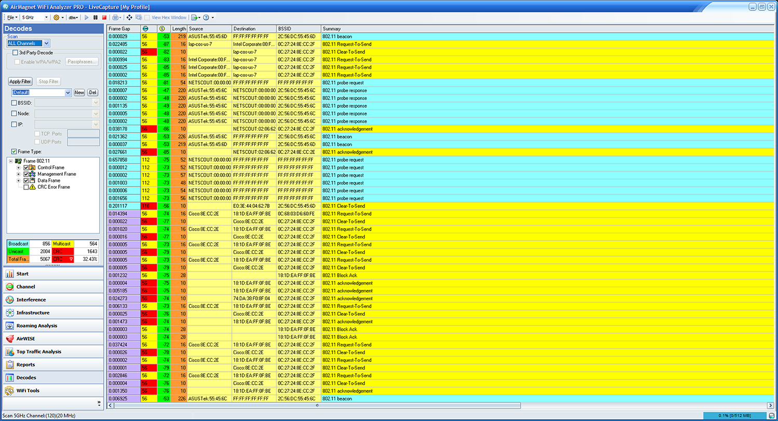This screenshot has width=778, height=421.
Task: Click the Roaming Analysis icon
Action: point(9,326)
